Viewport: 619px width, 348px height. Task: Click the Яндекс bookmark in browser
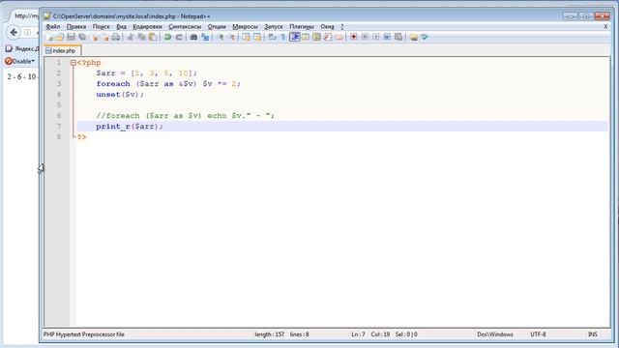22,48
